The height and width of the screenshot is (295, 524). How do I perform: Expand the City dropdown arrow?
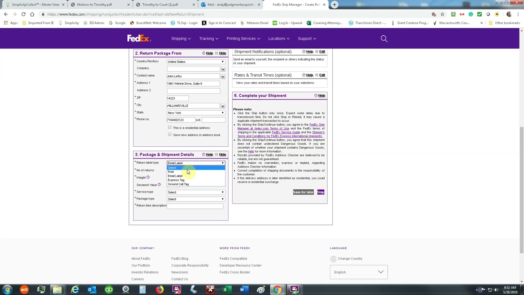point(223,106)
